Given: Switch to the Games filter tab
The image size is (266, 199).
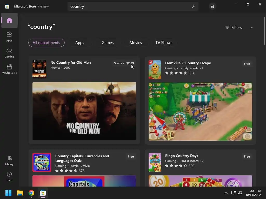Looking at the screenshot, I should point(108,43).
